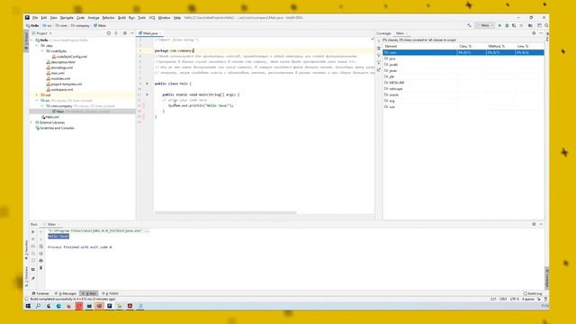Hide the Project panel with minimize icon

click(x=132, y=33)
